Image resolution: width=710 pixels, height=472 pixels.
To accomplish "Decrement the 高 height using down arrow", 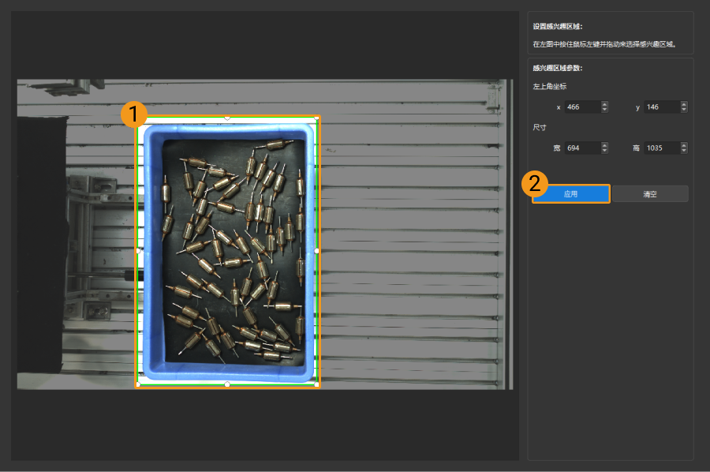I will [x=684, y=151].
